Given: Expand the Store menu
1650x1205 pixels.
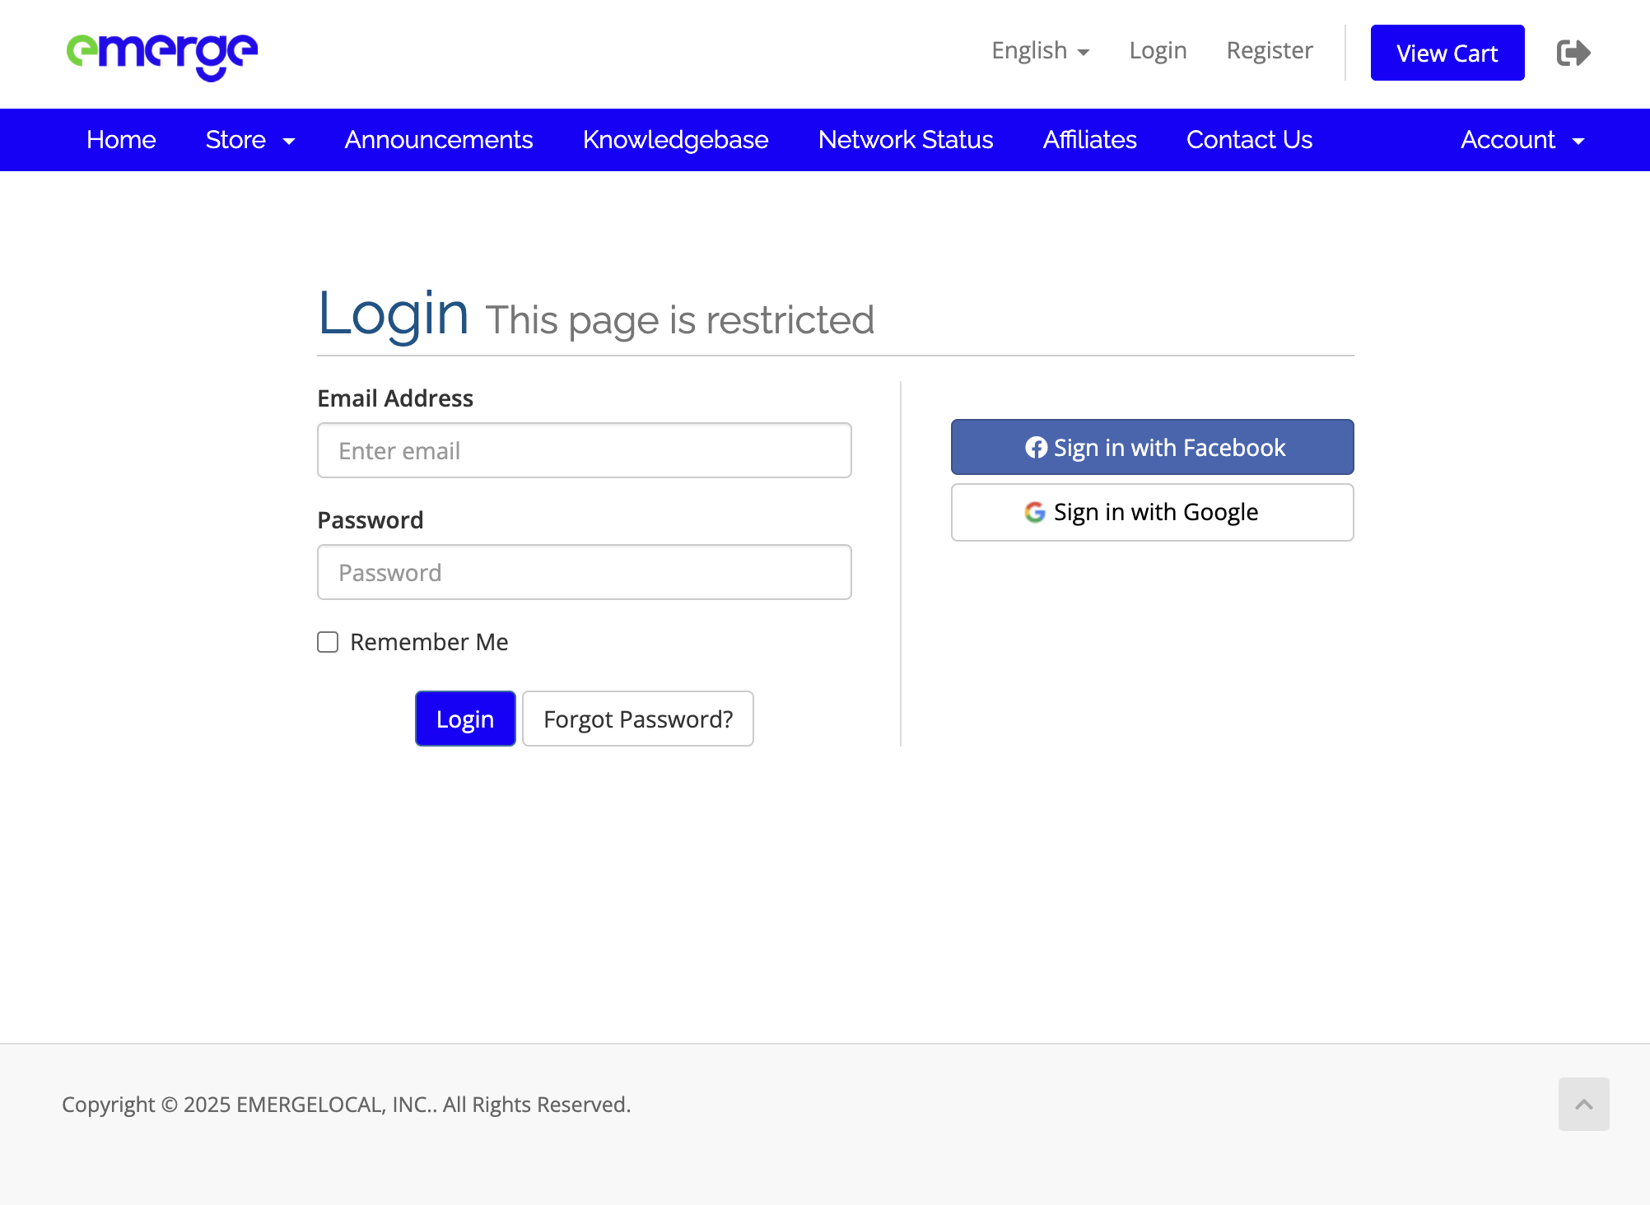Looking at the screenshot, I should [249, 140].
